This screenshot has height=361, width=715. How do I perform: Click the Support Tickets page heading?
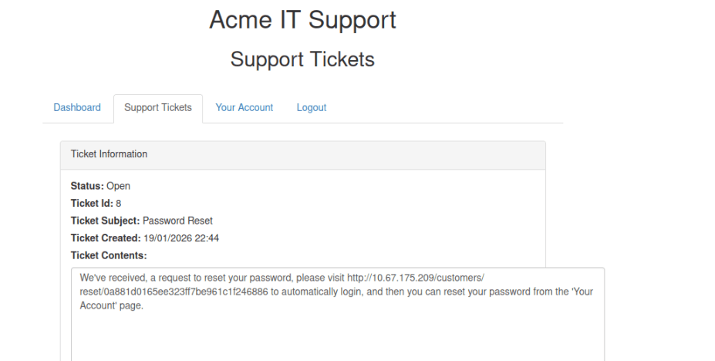(302, 59)
